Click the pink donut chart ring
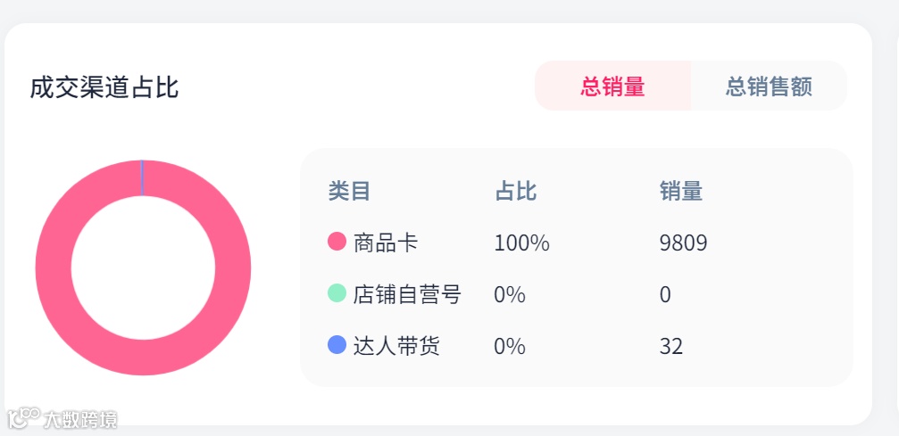This screenshot has width=899, height=436. pos(54,267)
